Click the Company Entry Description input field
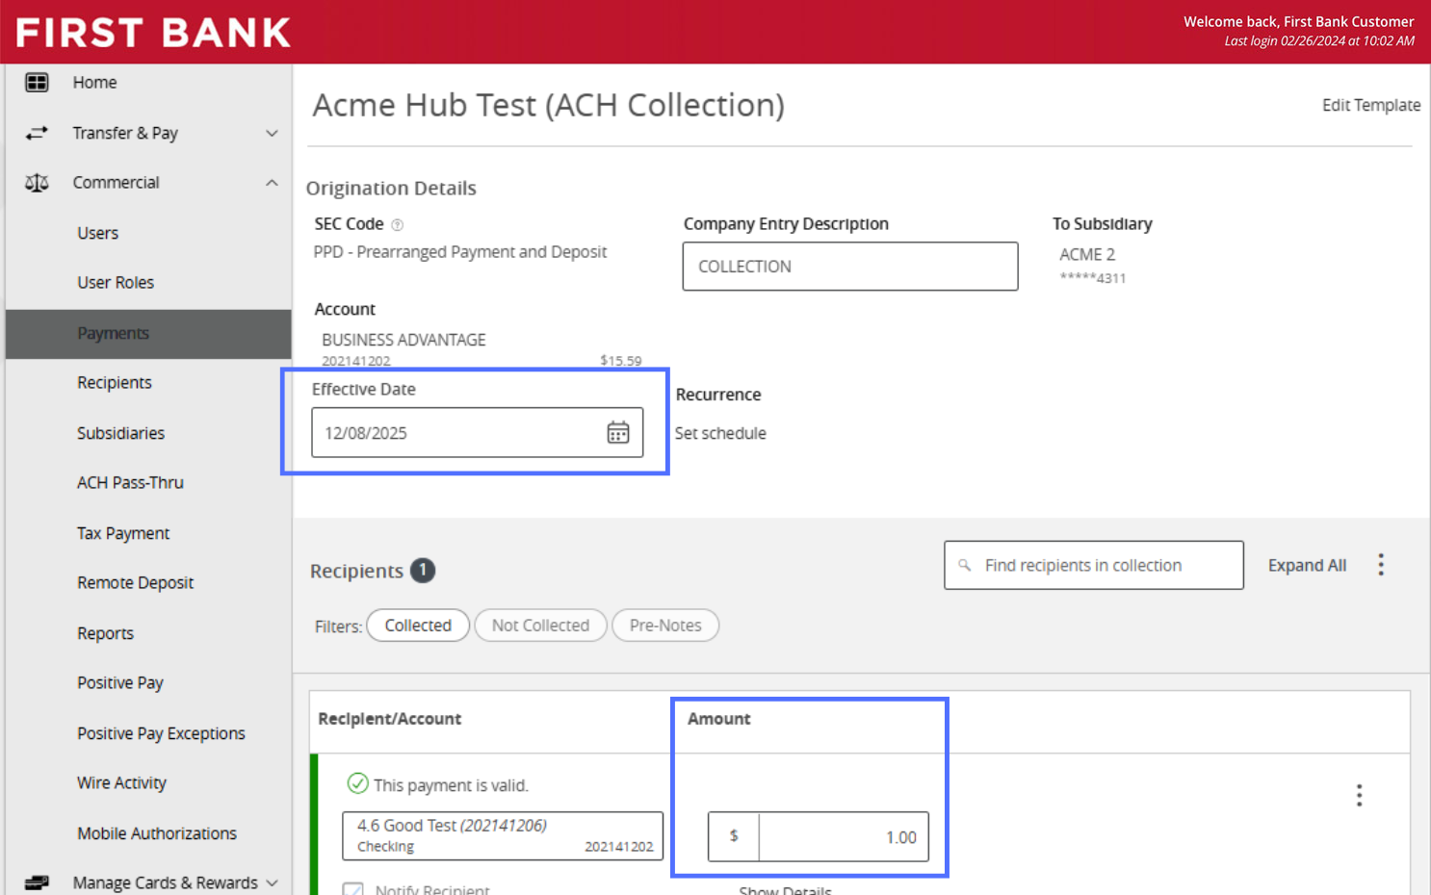The image size is (1431, 895). [850, 267]
